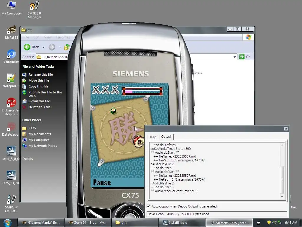The image size is (302, 227).
Task: Click Delete this file
Action: [x=40, y=107]
